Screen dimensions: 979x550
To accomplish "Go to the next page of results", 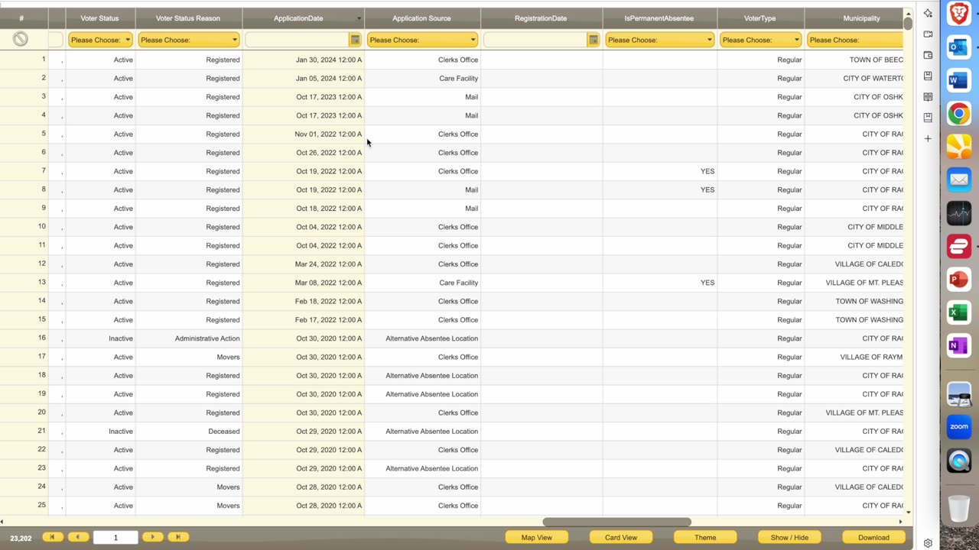I will [153, 537].
